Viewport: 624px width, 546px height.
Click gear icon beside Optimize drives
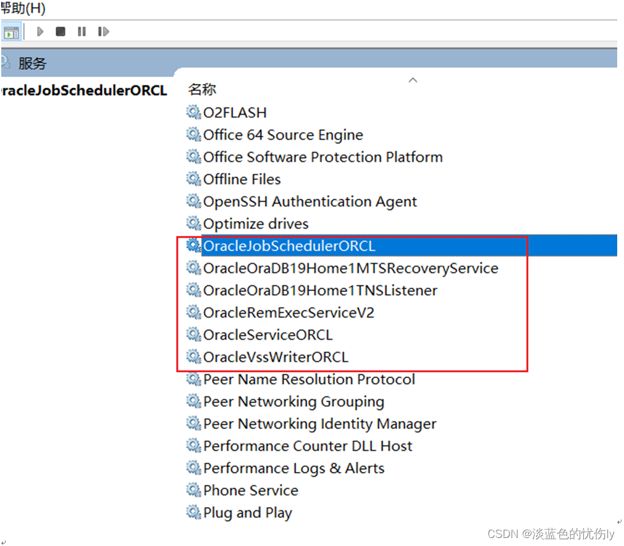194,224
